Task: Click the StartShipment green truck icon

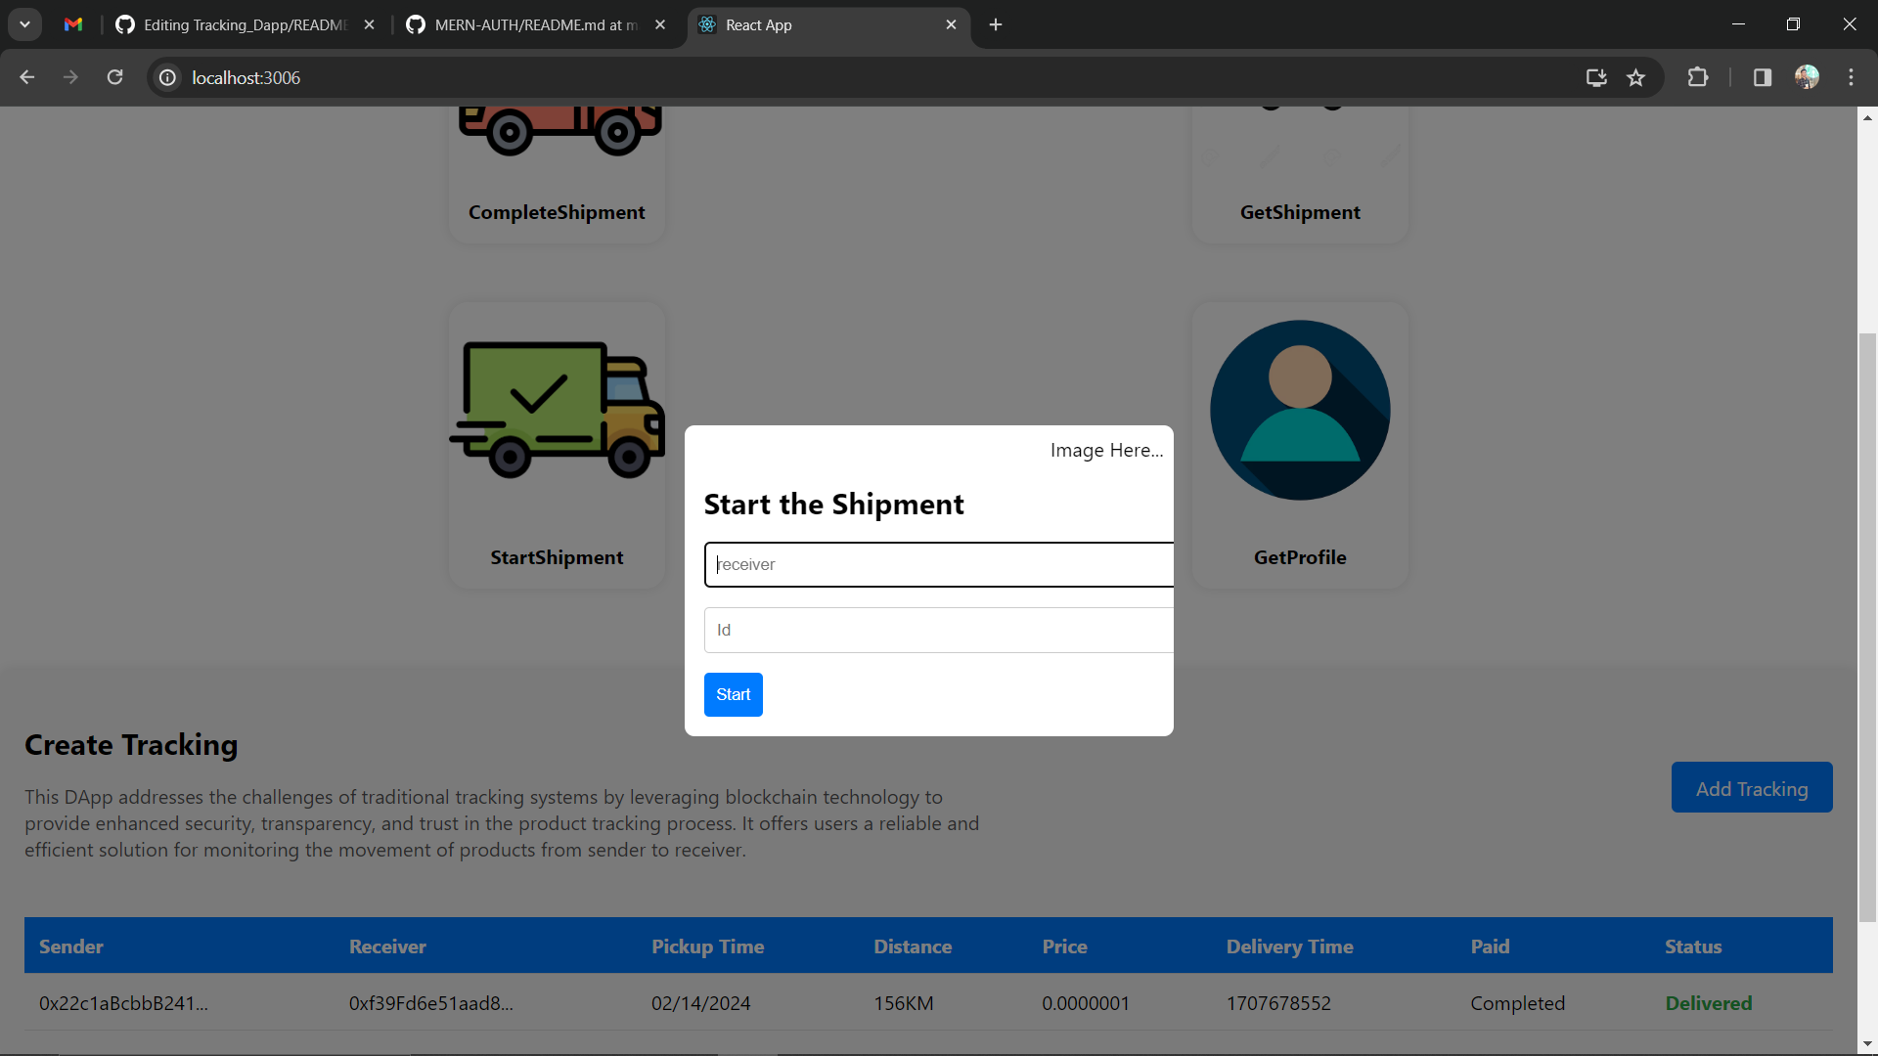Action: [557, 410]
